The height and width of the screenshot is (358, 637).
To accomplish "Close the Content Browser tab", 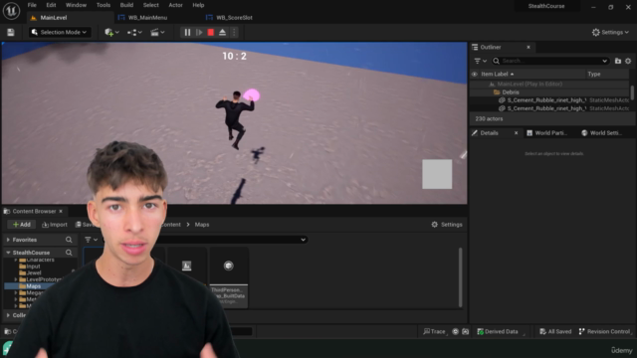I will (61, 211).
